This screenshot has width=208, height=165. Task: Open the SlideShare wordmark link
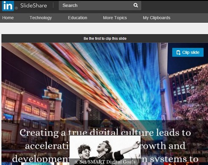33,5
